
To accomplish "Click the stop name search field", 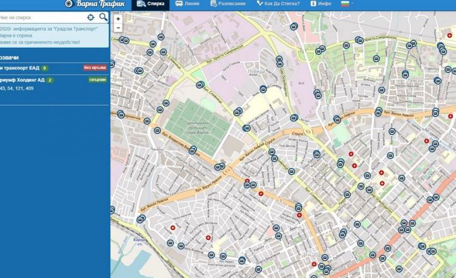I will click(41, 17).
